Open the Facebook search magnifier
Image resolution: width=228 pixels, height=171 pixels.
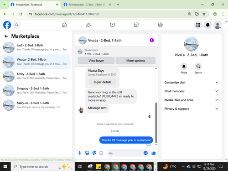(17, 25)
